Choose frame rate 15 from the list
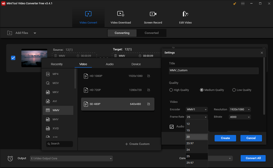The image size is (273, 168). pos(197,130)
